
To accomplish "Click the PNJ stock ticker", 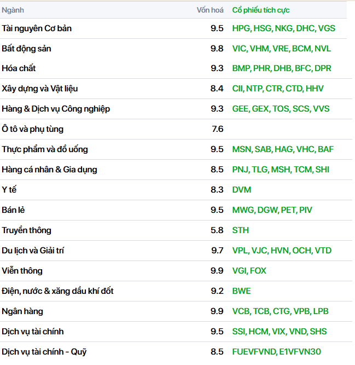I will [240, 170].
